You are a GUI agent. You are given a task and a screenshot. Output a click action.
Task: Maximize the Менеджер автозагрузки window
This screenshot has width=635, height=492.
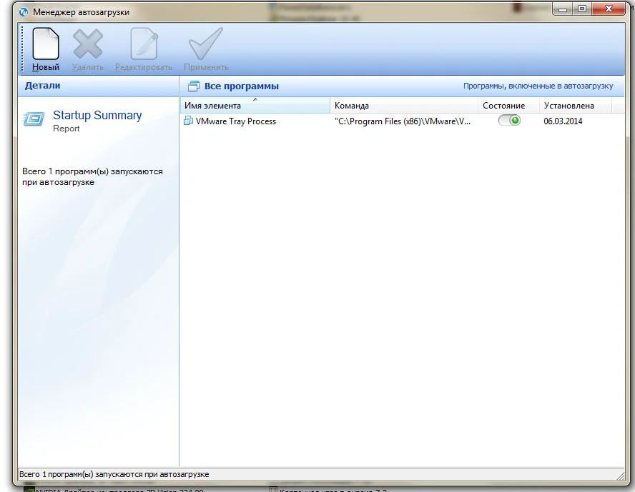[x=582, y=9]
